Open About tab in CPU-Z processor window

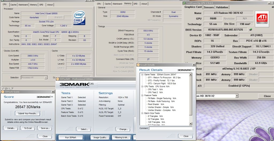tap(50, 5)
